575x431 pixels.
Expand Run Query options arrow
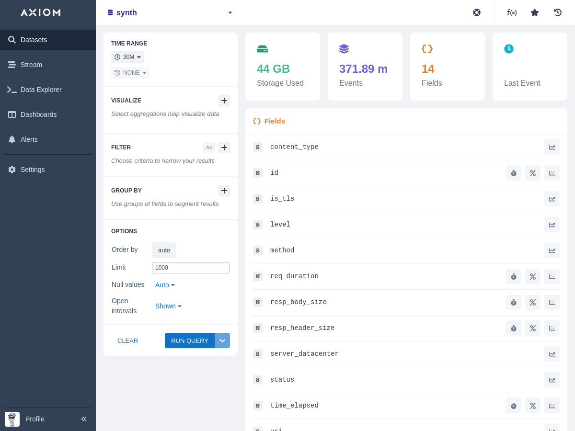click(222, 340)
